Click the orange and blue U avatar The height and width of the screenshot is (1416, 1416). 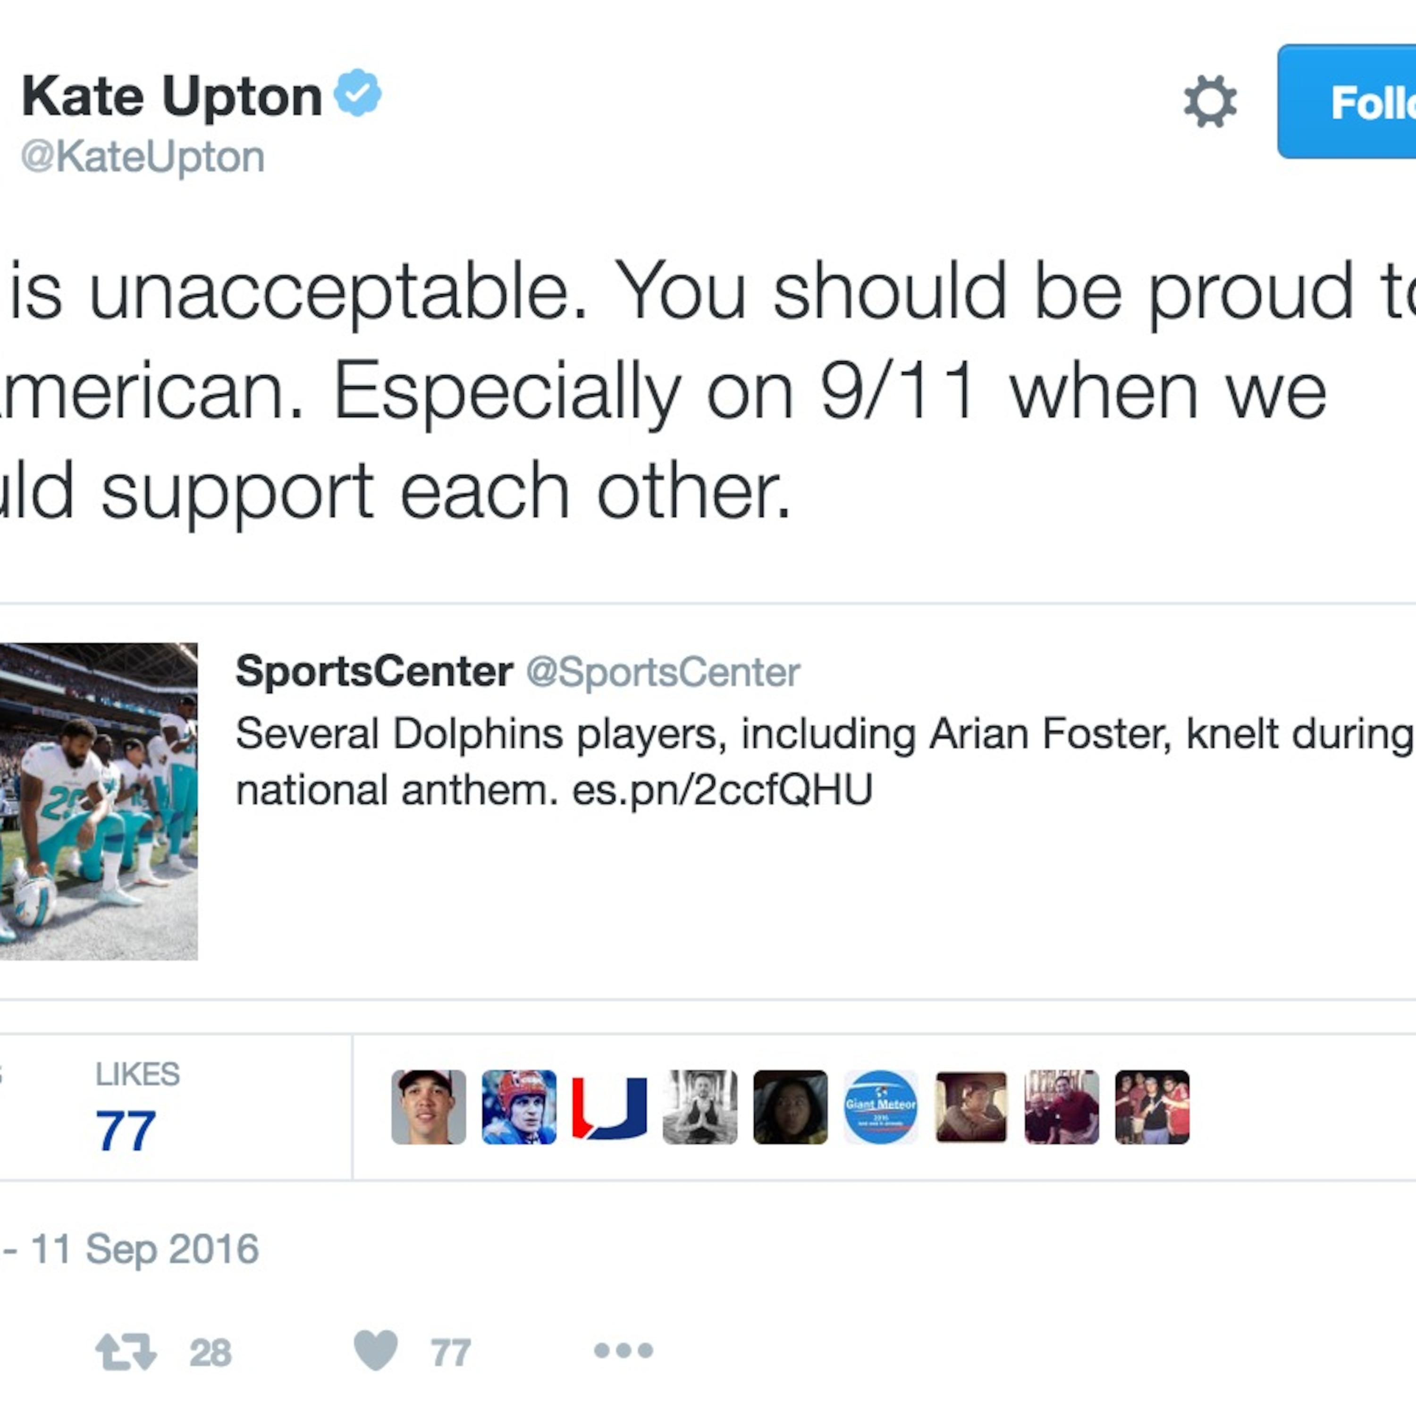click(610, 1107)
